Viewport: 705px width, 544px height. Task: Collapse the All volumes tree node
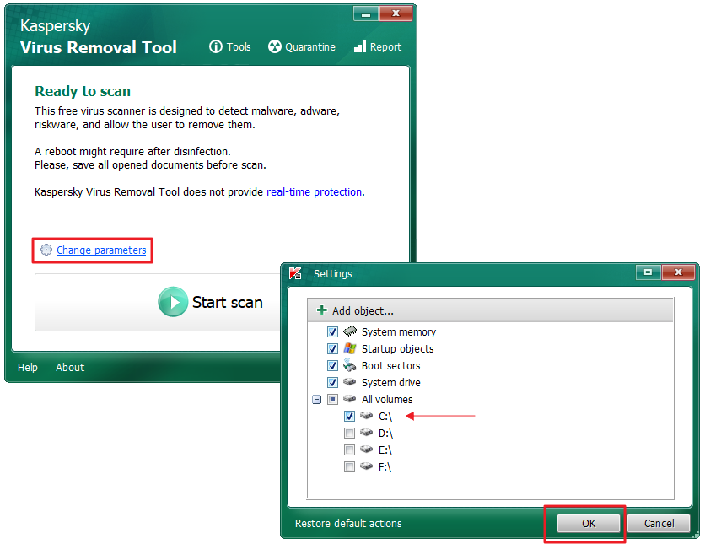pyautogui.click(x=317, y=399)
